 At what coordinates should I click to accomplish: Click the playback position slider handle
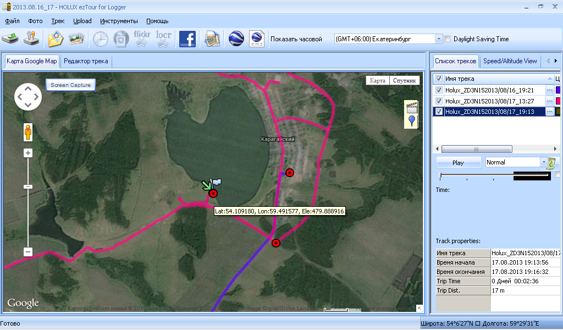[440, 175]
